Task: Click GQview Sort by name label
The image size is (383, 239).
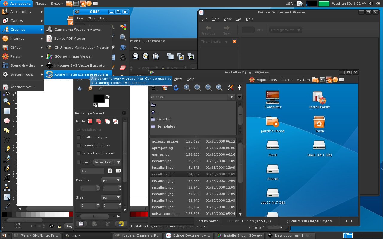Action: point(207,221)
